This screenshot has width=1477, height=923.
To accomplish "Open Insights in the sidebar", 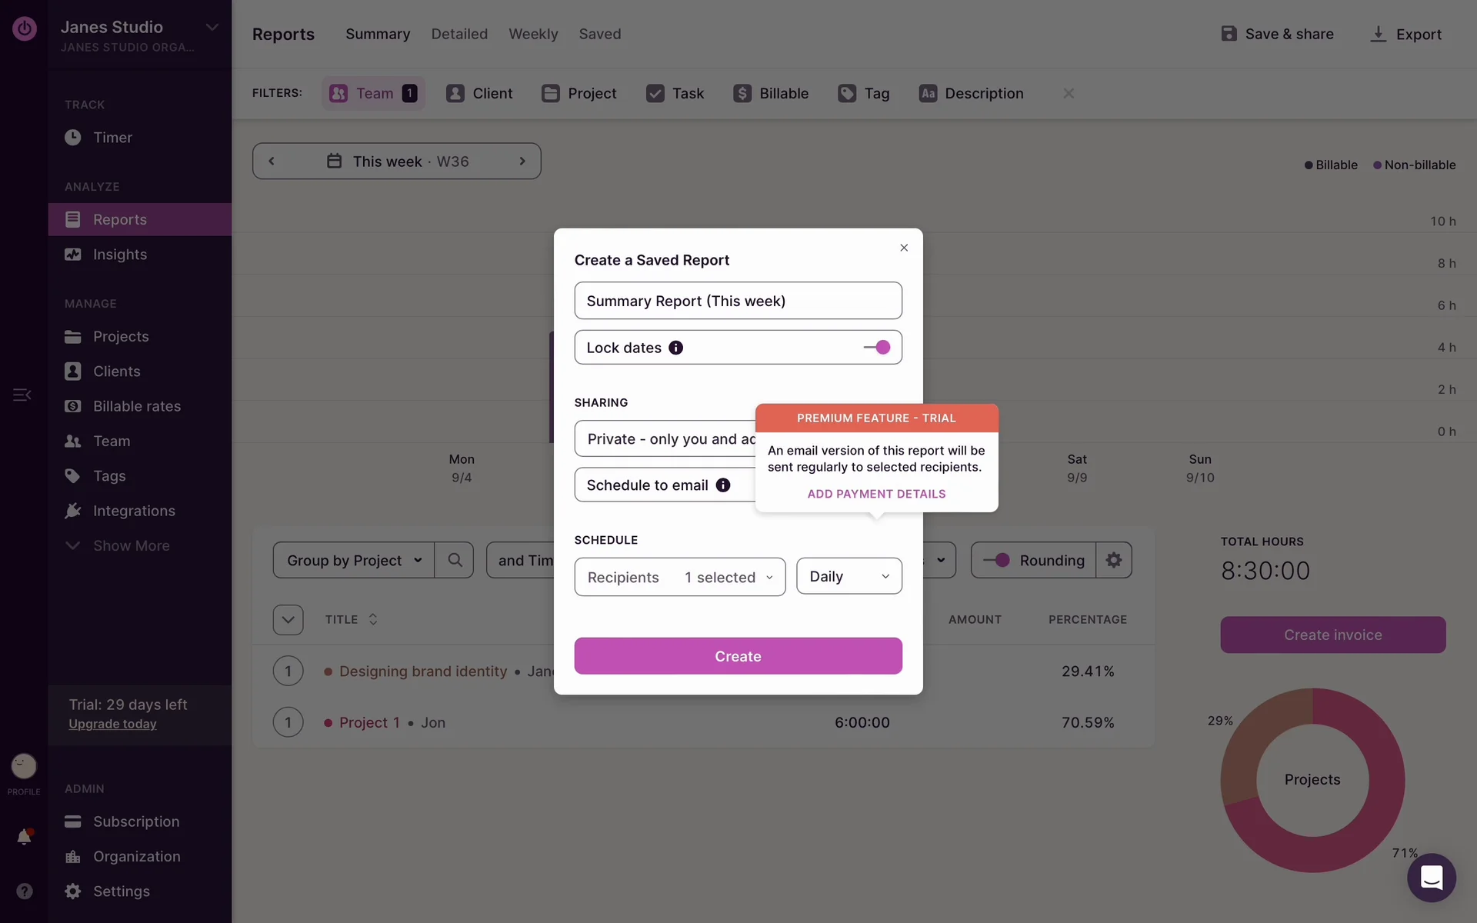I will (120, 255).
